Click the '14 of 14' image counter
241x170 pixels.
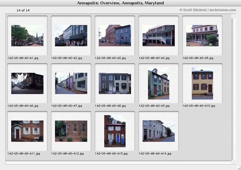(23, 10)
